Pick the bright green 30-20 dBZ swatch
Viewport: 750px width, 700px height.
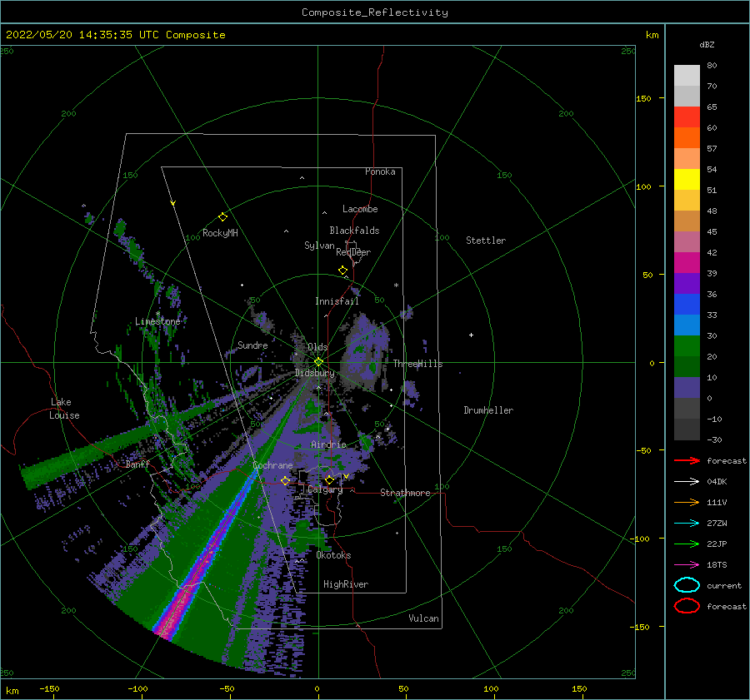coord(687,346)
